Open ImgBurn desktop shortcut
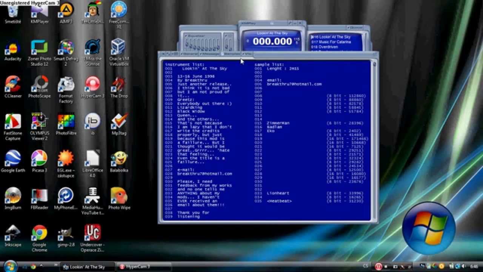Screen dimensions: 483x272 click(13, 199)
